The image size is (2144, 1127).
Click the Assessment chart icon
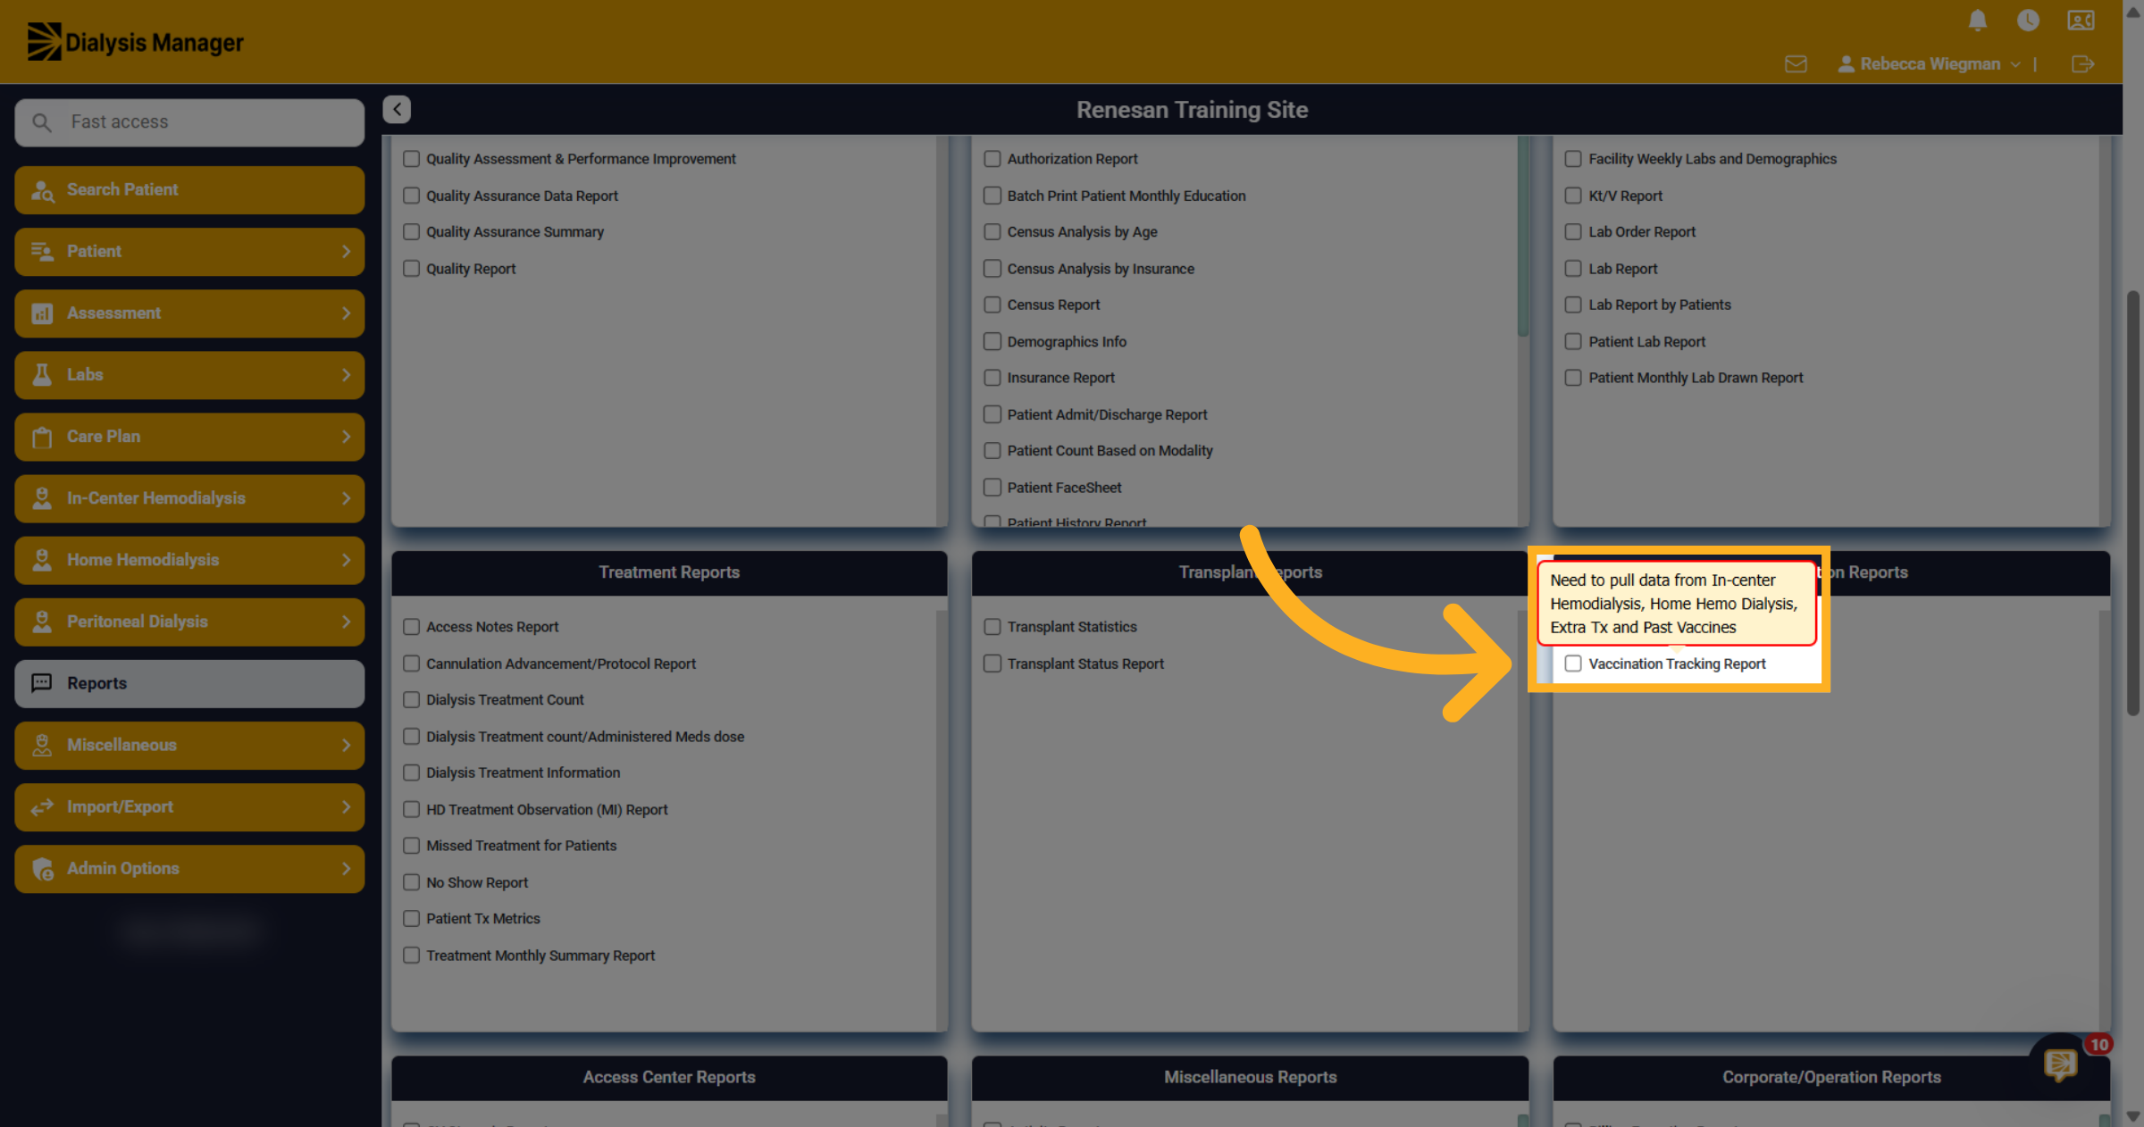click(42, 313)
